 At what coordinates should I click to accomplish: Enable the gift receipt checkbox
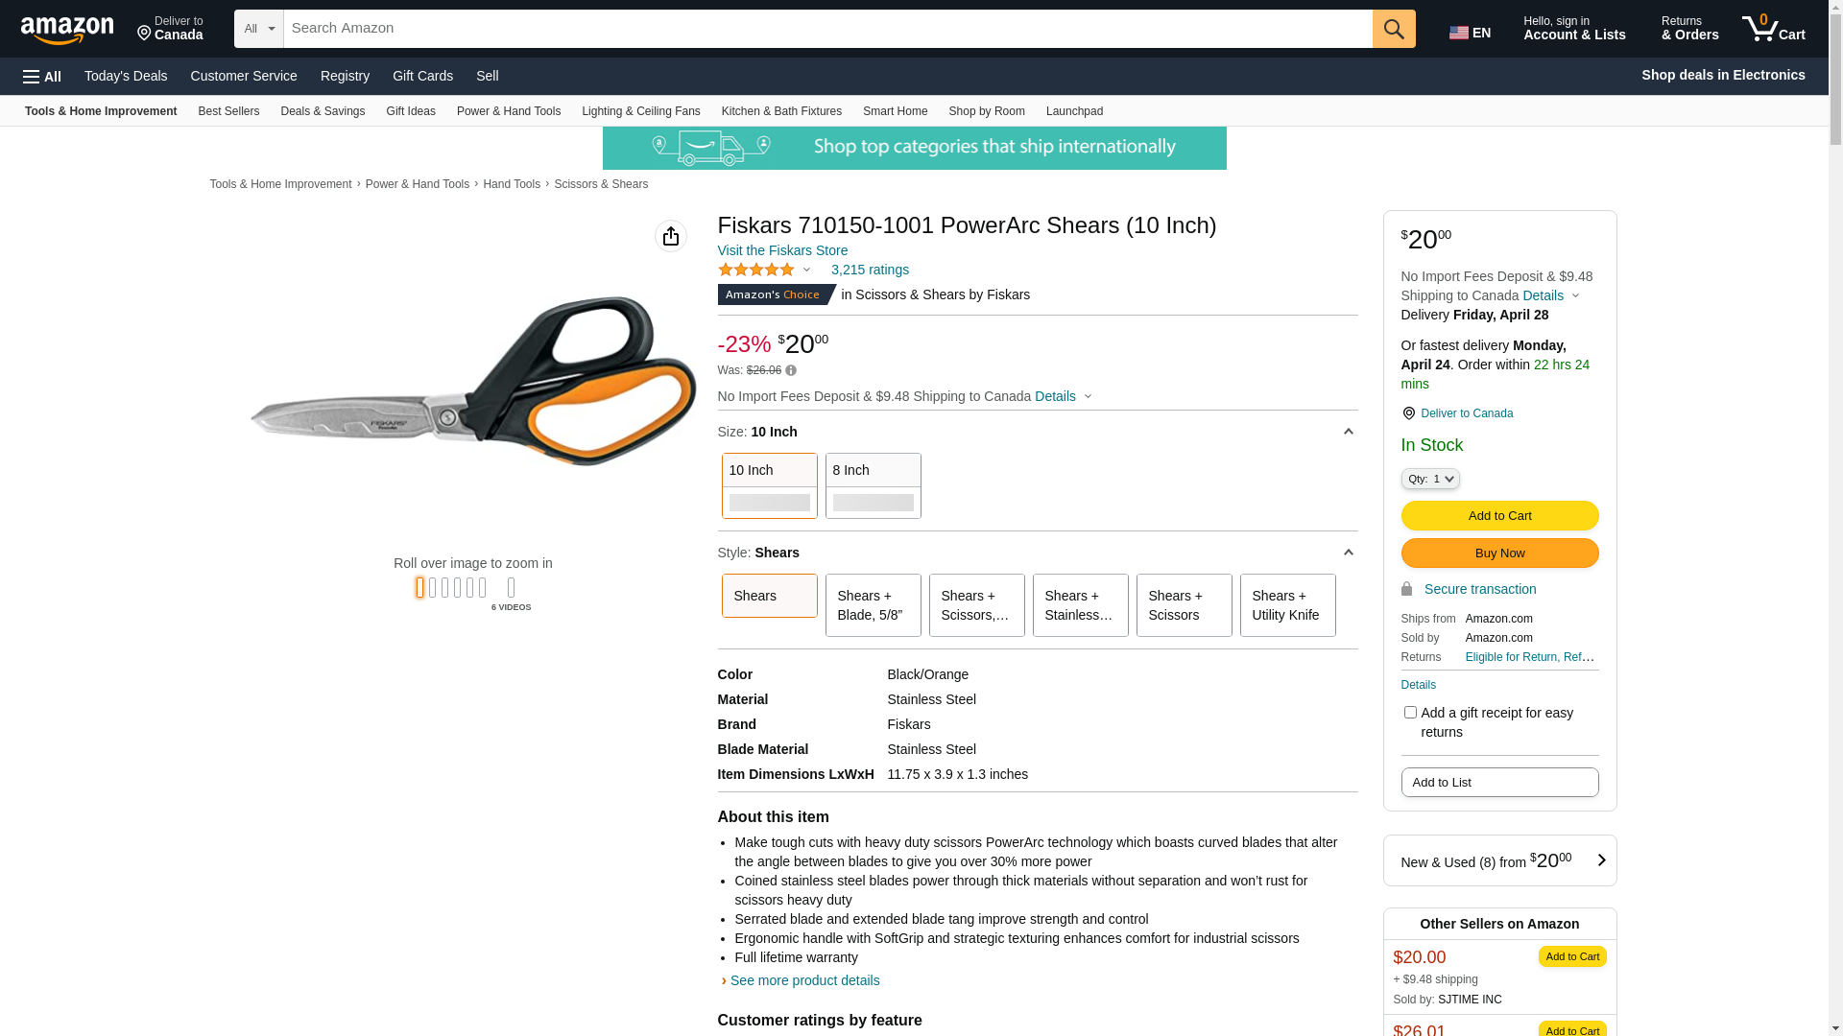coord(1410,713)
